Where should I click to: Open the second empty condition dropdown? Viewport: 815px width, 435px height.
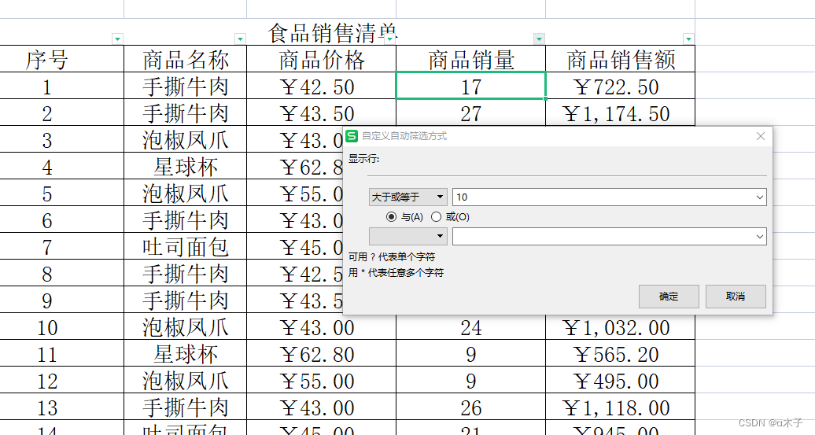pyautogui.click(x=408, y=237)
